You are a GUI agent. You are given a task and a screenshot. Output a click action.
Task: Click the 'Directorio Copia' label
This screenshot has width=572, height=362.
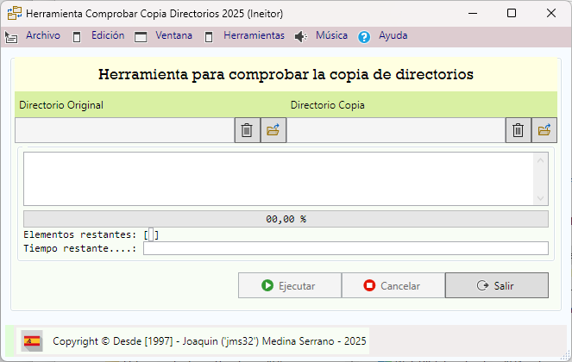(x=328, y=105)
